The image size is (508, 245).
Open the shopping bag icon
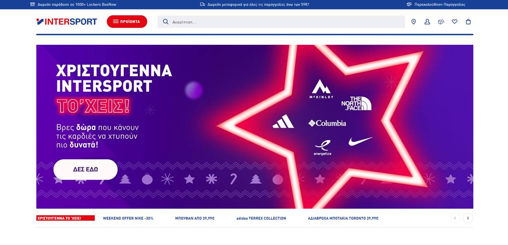[x=468, y=22]
